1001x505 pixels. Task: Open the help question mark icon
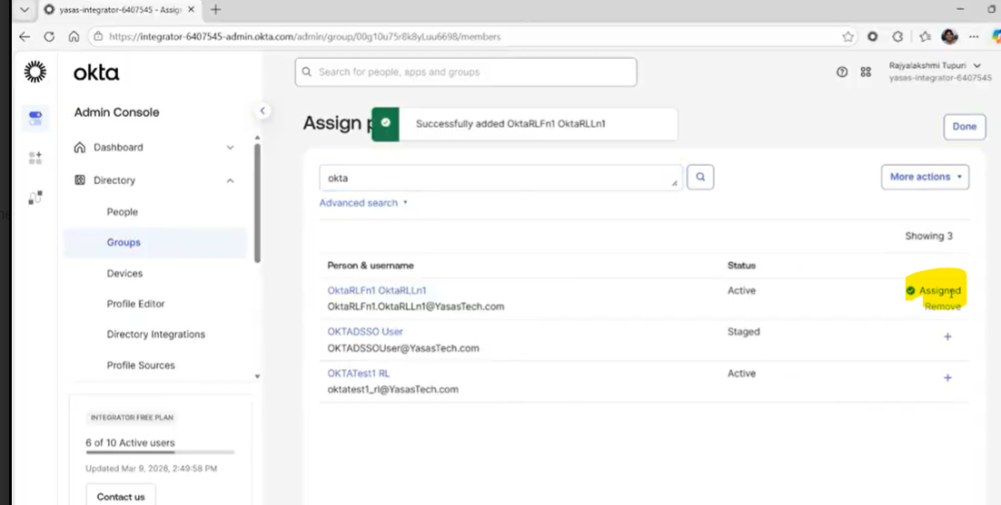(842, 73)
